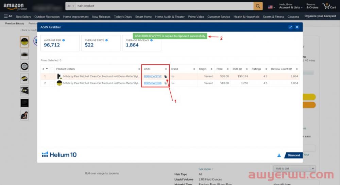Select last thumbnail showing a man

(24, 115)
